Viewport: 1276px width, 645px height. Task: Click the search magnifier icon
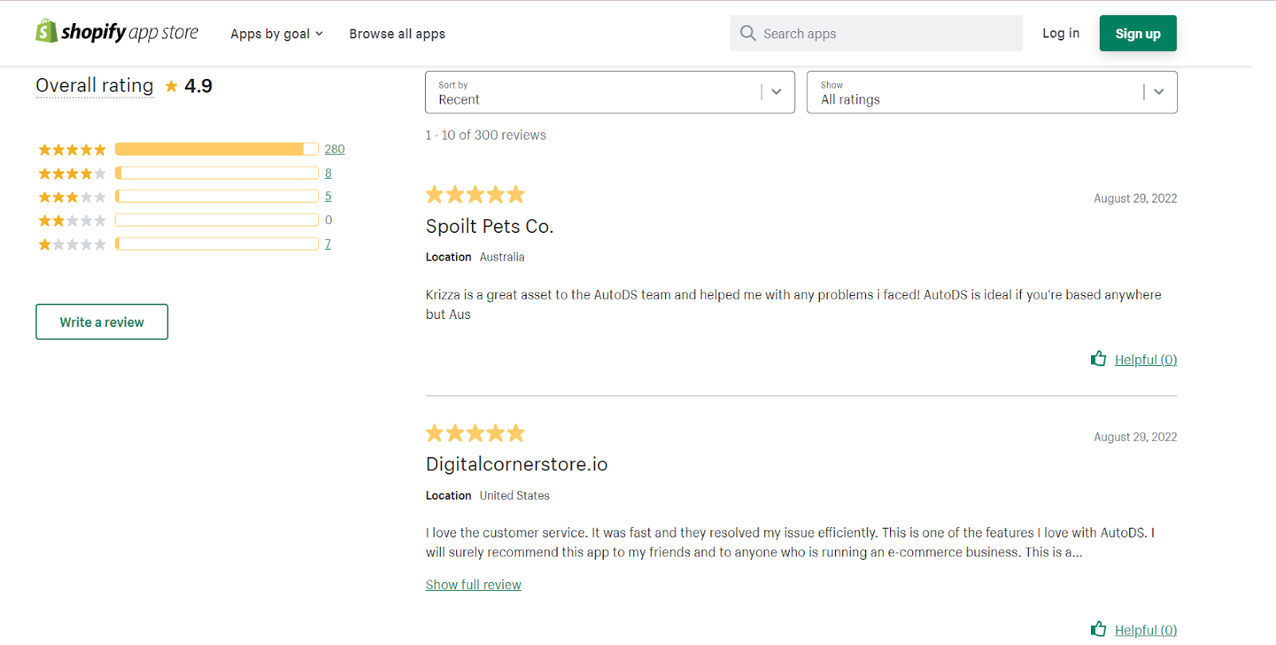coord(747,33)
